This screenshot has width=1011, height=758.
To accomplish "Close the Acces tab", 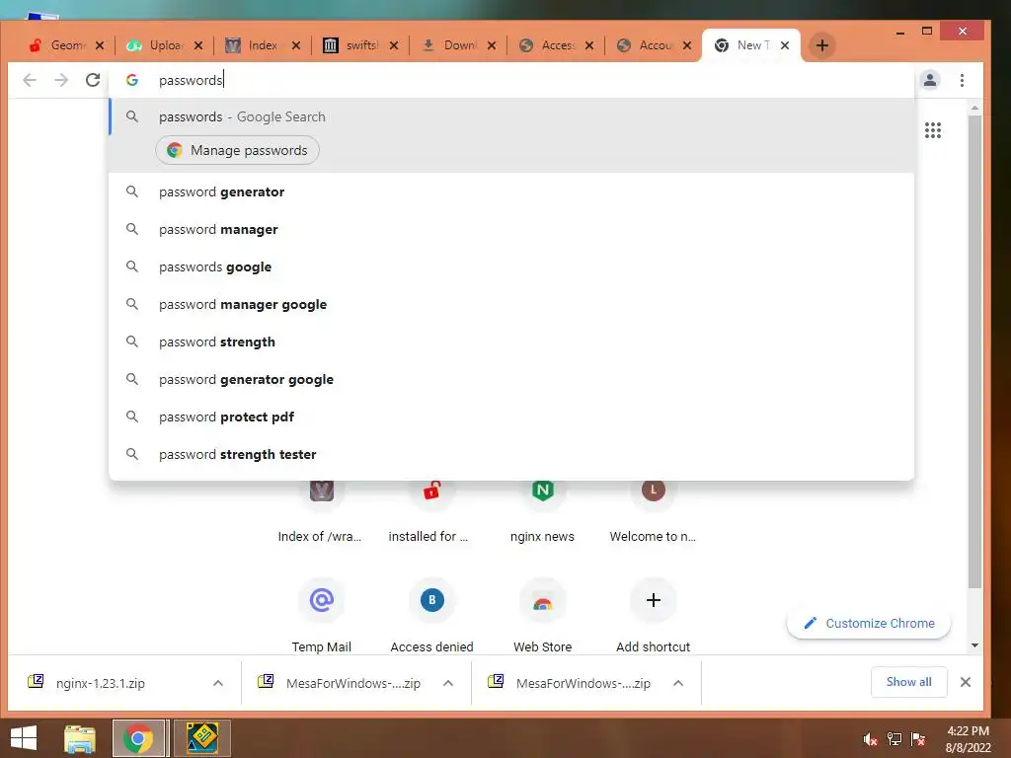I will coord(589,45).
